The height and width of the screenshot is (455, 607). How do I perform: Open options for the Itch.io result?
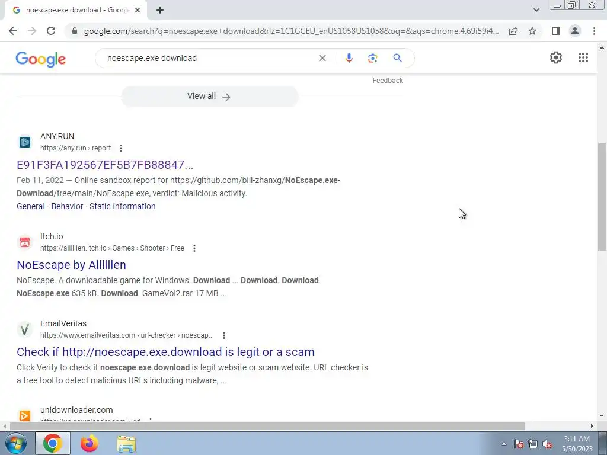tap(194, 248)
